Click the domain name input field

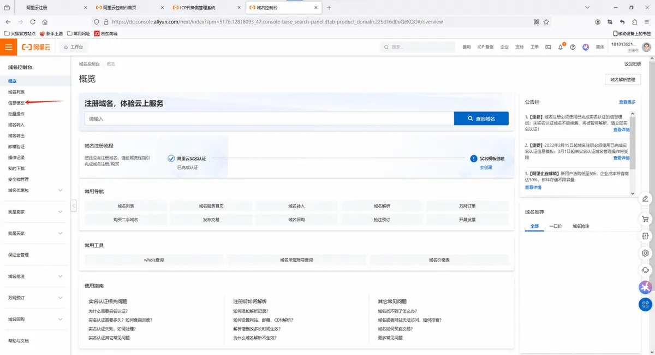coord(269,119)
